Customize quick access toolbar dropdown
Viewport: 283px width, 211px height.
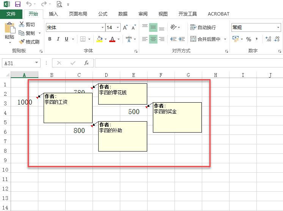pyautogui.click(x=68, y=4)
